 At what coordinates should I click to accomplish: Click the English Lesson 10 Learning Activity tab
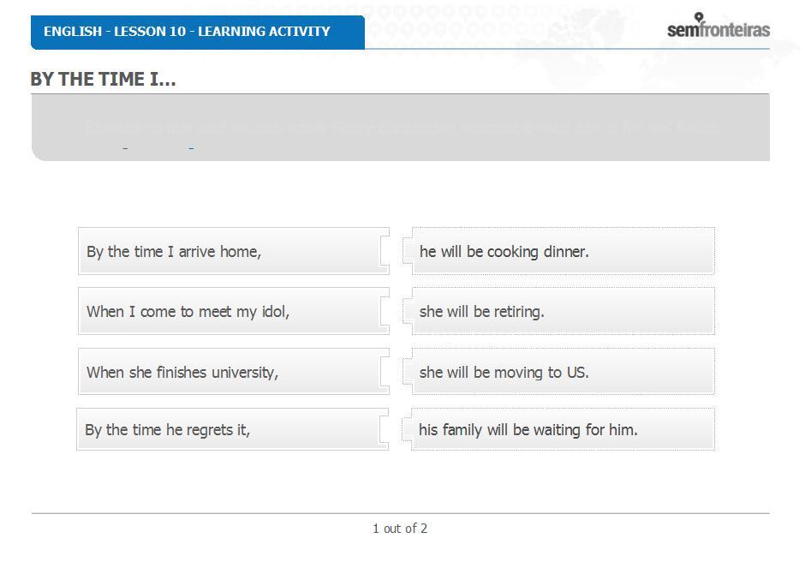click(198, 32)
